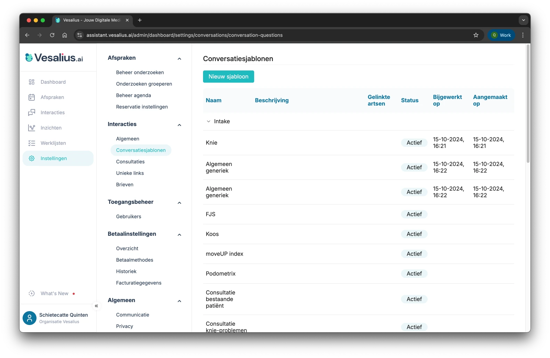The width and height of the screenshot is (550, 358).
Task: Select Unieke links in settings menu
Action: pyautogui.click(x=130, y=173)
